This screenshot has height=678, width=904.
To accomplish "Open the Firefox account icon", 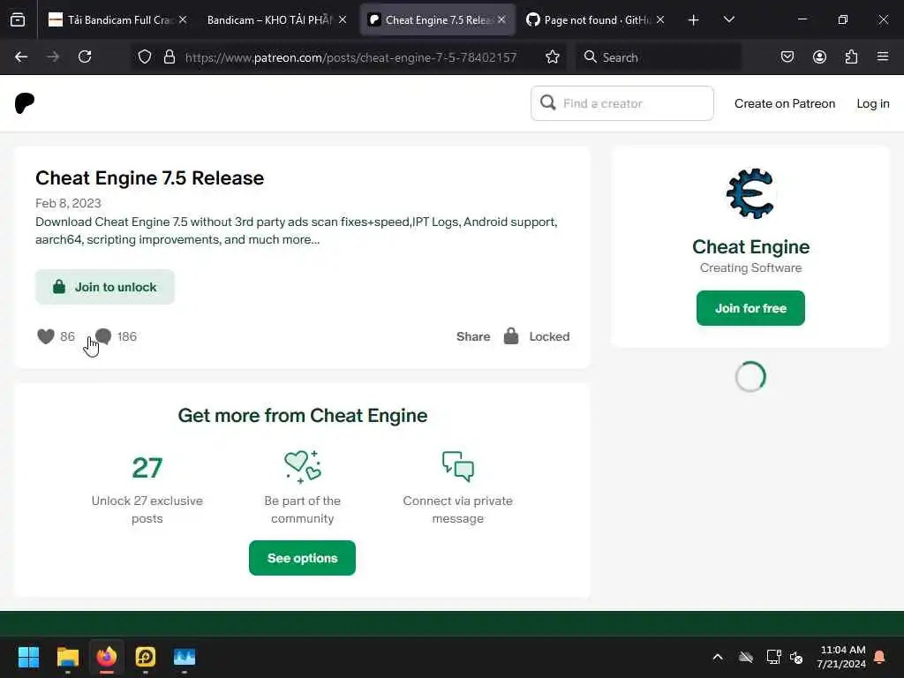I will click(x=819, y=57).
